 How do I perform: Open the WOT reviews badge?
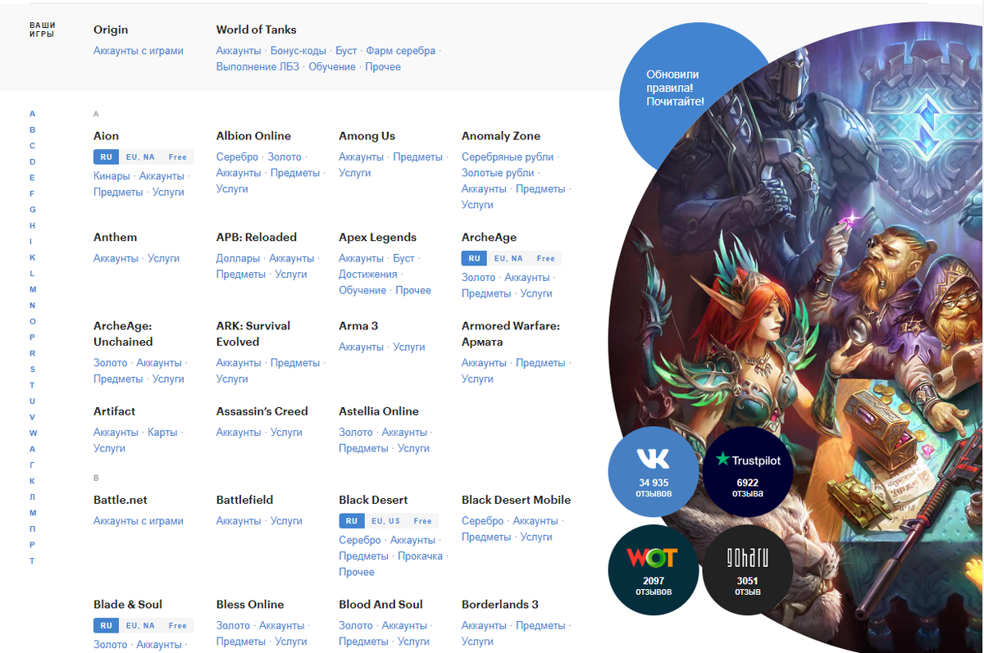coord(653,569)
